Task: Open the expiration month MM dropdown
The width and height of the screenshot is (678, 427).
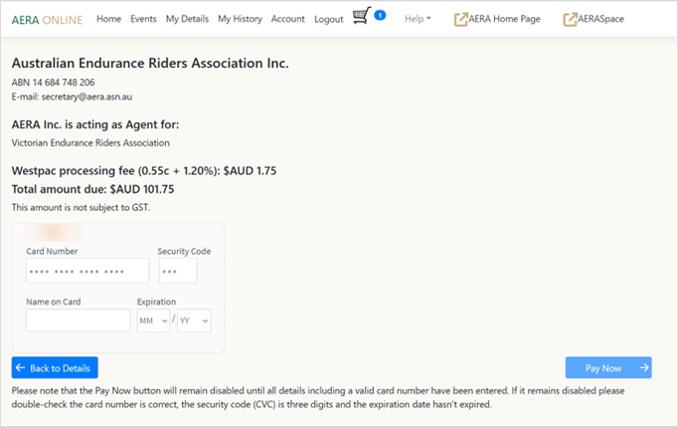Action: tap(153, 320)
